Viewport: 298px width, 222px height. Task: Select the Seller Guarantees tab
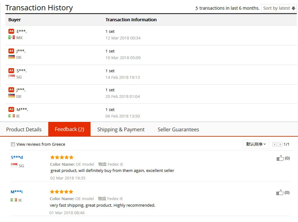(x=178, y=129)
